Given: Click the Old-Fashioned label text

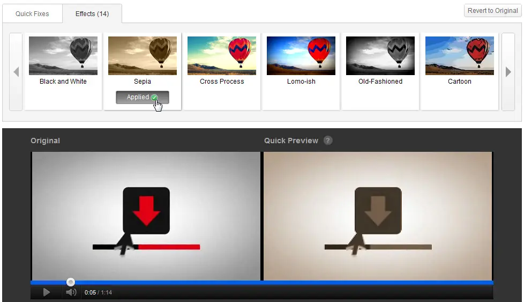Looking at the screenshot, I should 380,82.
